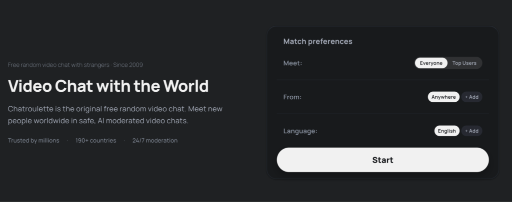Click the 24/7 moderation text
Viewport: 512px width, 202px height.
155,141
